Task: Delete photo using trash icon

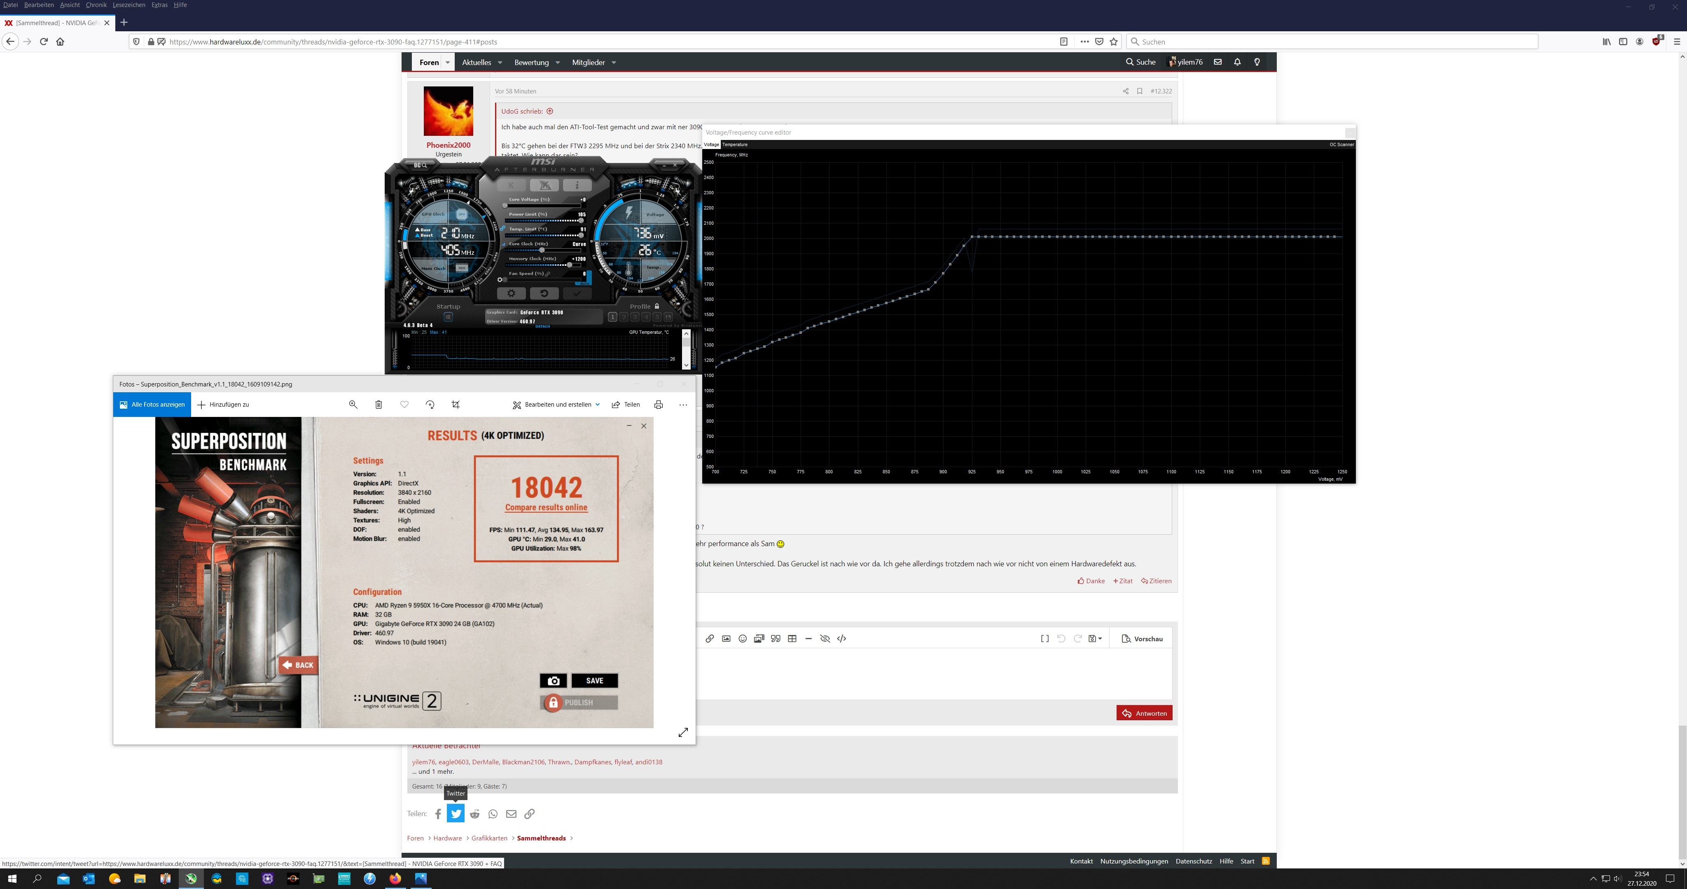Action: (x=378, y=405)
